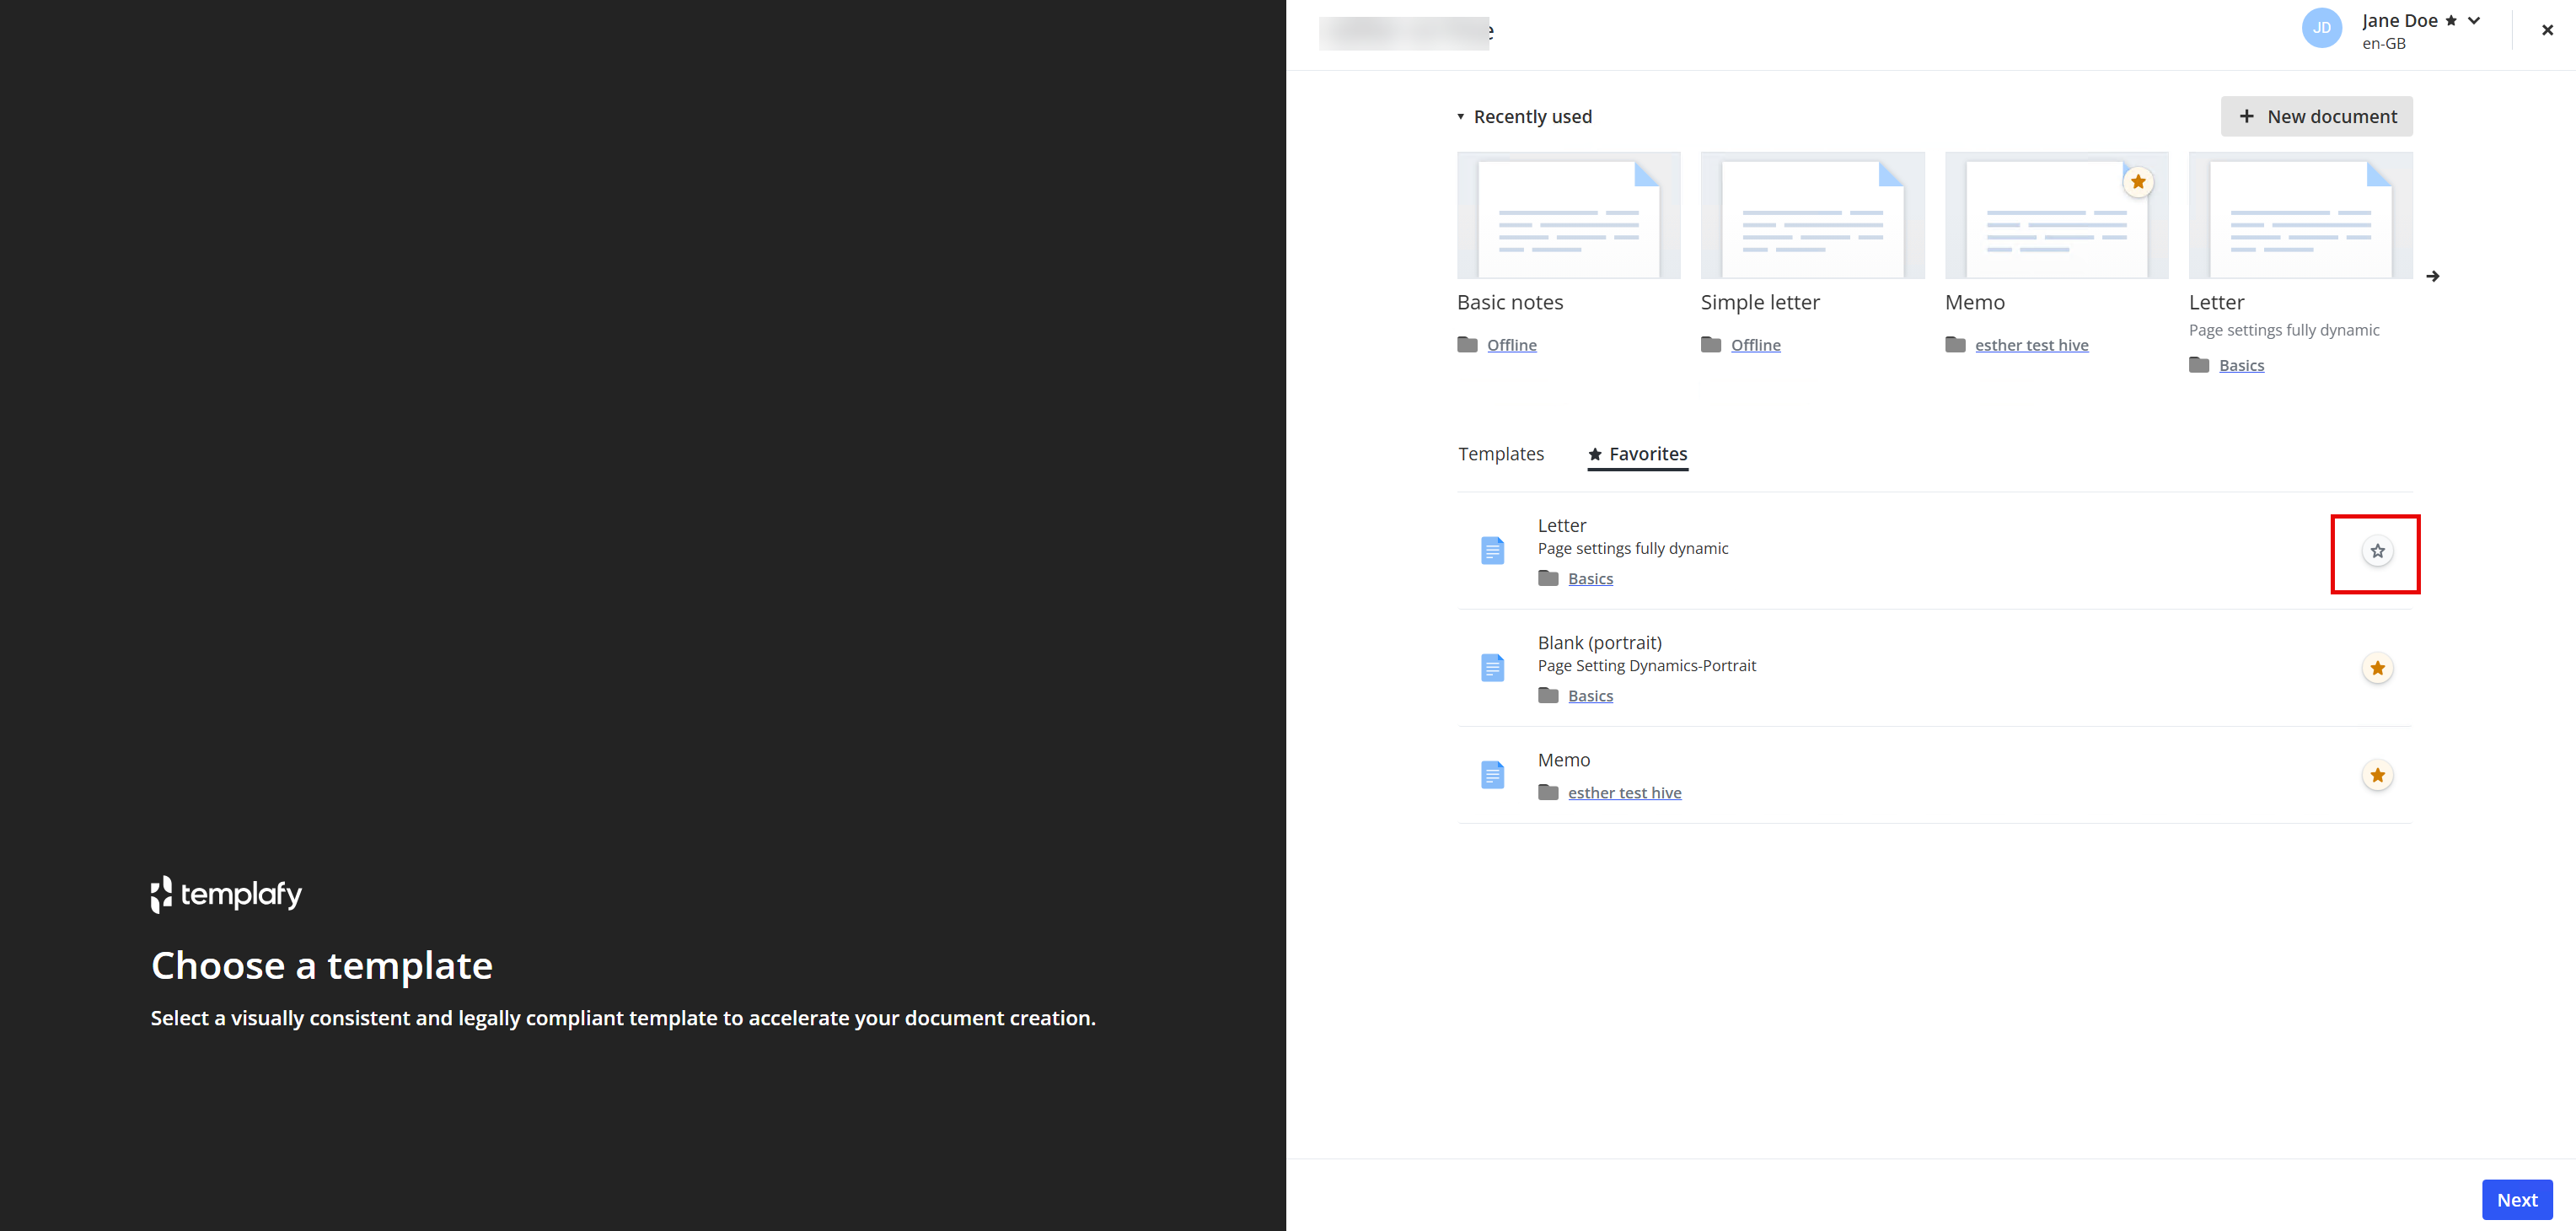Toggle the star on Memo thumbnail
The height and width of the screenshot is (1231, 2576).
2138,182
